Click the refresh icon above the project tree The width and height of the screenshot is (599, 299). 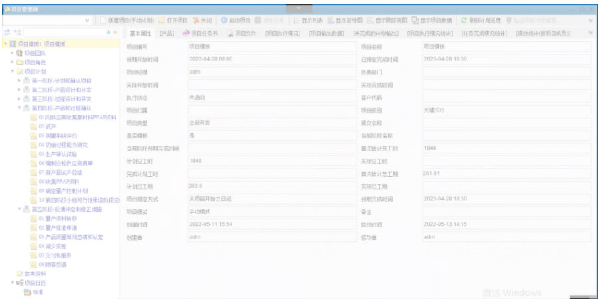pos(7,33)
